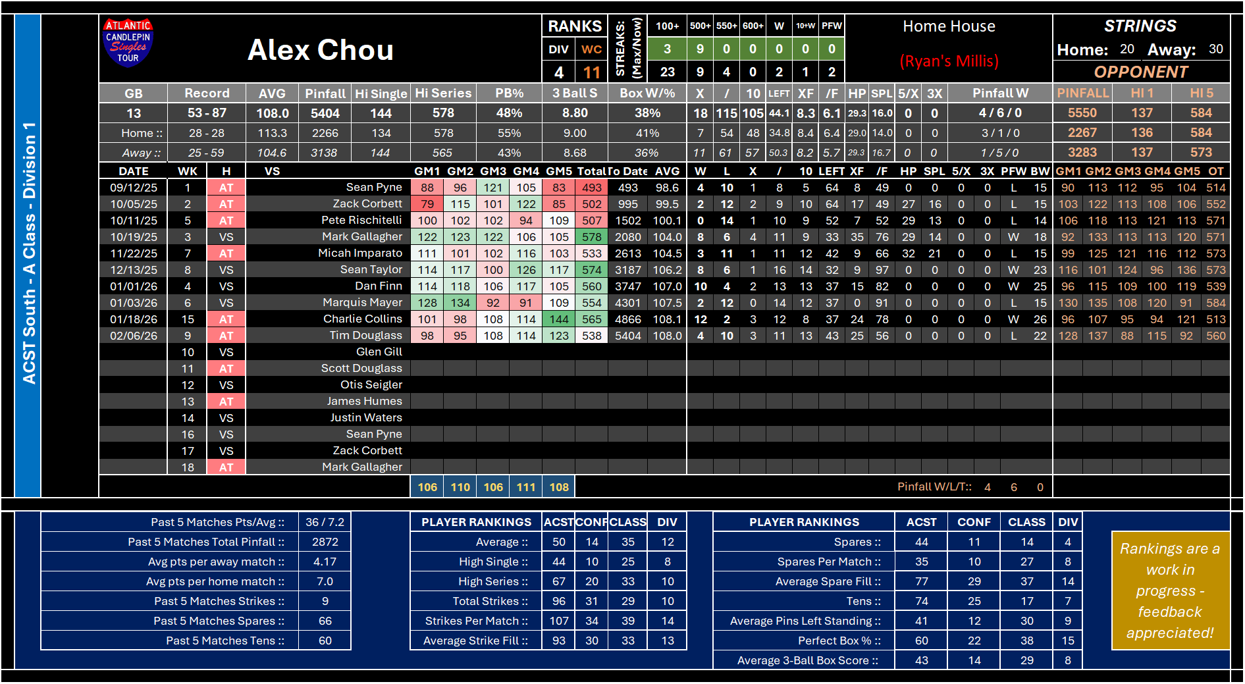Select the Hi Series column header
This screenshot has height=684, width=1245.
443,93
